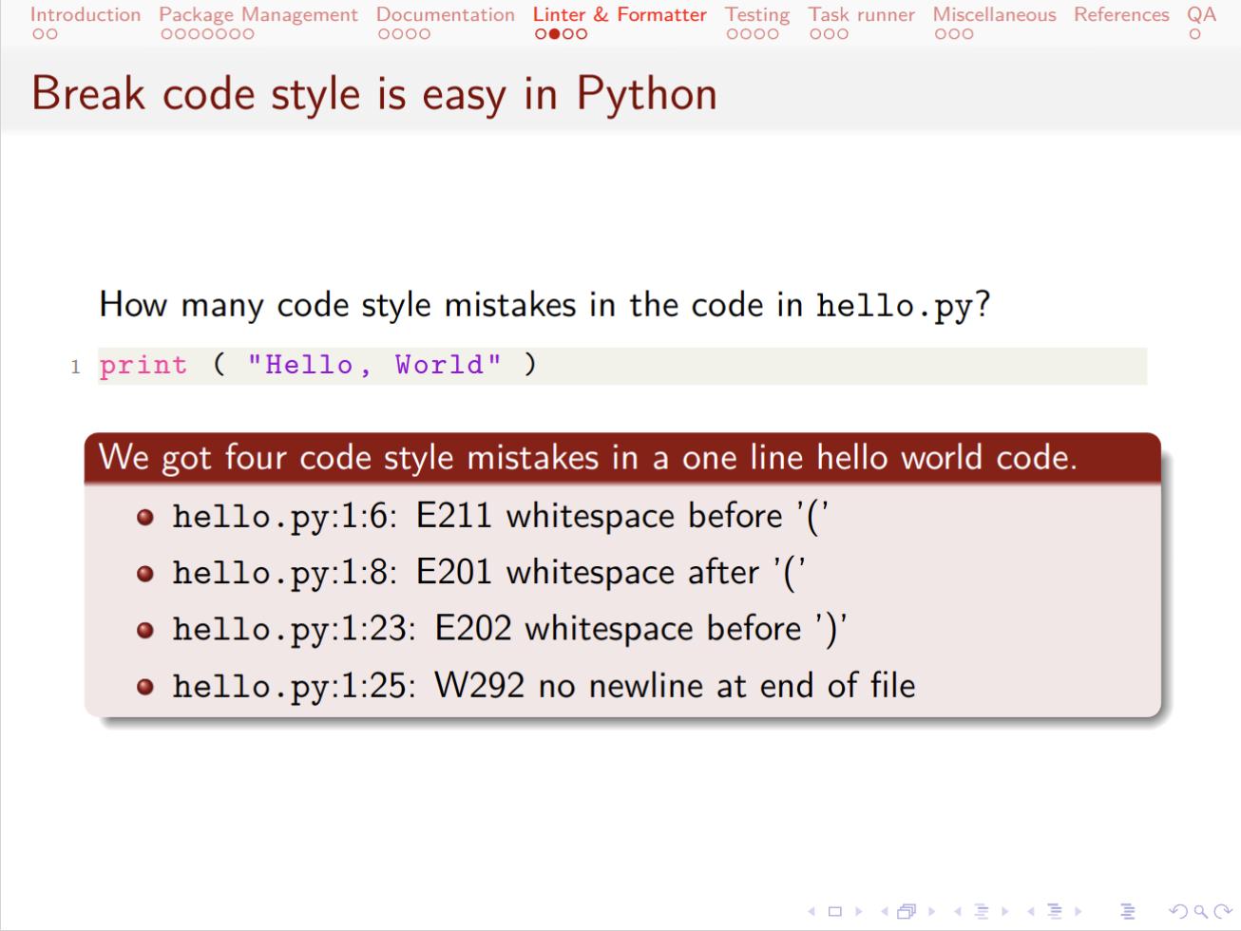Image resolution: width=1241 pixels, height=931 pixels.
Task: Select first slide dot under Linter & Formatter
Action: tap(541, 34)
